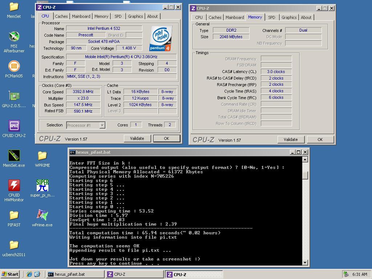
Task: Launch wPrime.exe desktop icon
Action: (x=42, y=218)
